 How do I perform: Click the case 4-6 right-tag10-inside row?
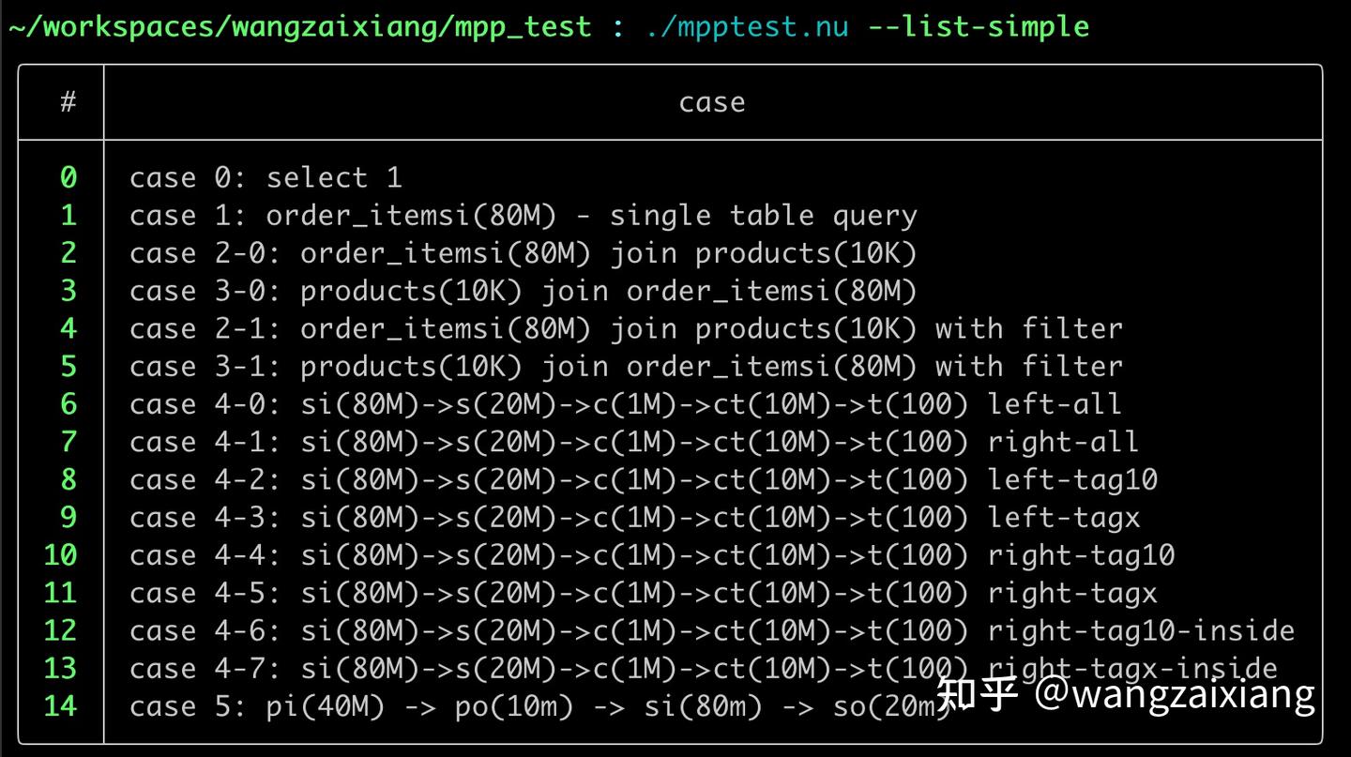click(712, 630)
